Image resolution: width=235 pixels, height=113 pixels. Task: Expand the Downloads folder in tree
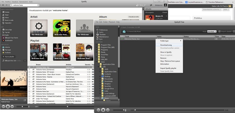(x=100, y=81)
